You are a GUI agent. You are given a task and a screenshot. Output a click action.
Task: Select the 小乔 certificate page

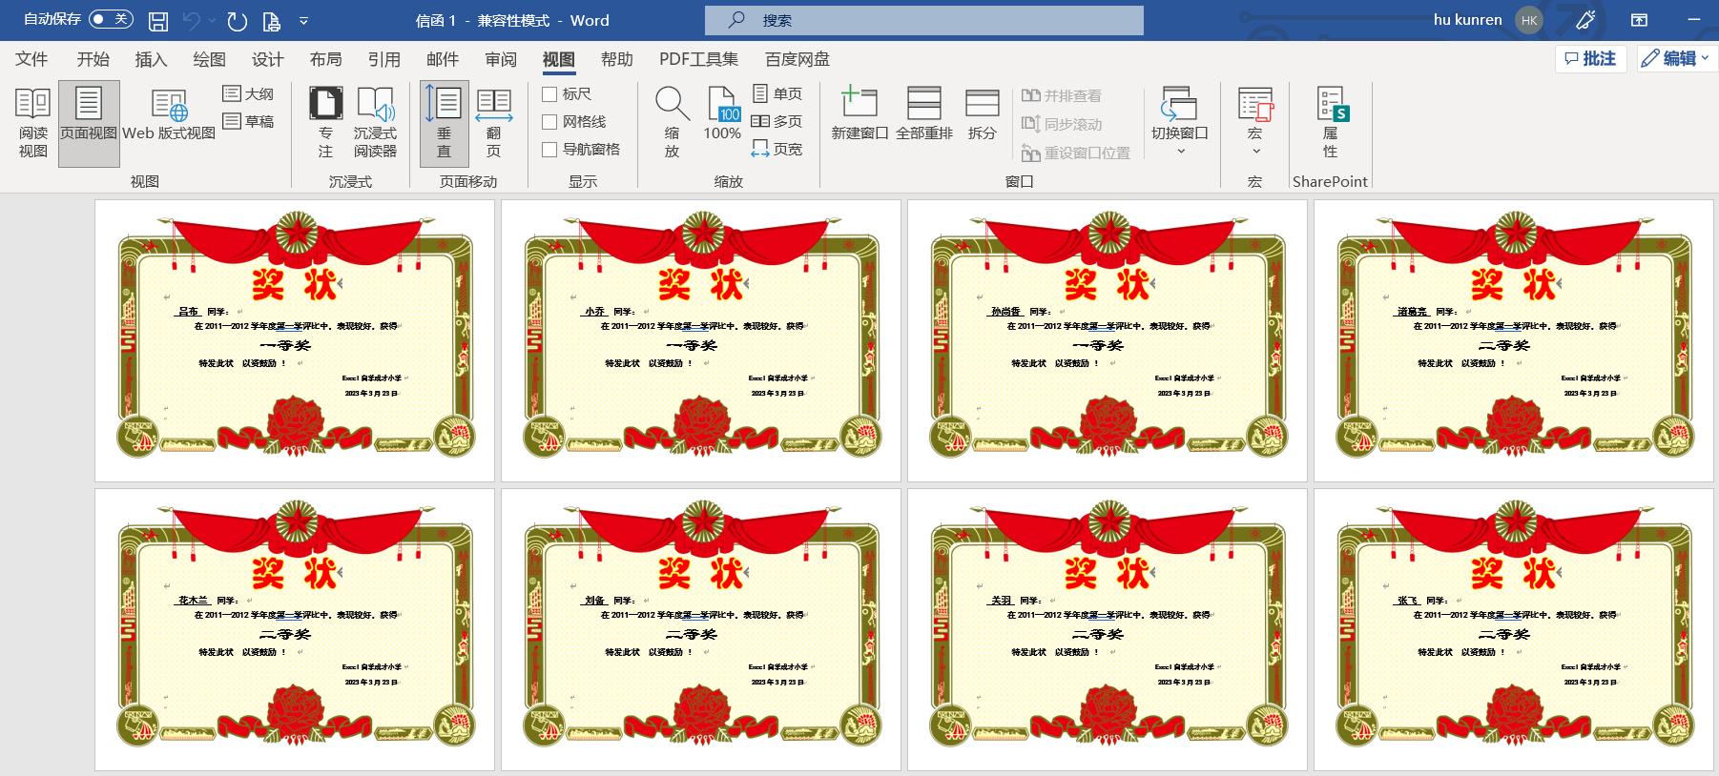(x=701, y=340)
